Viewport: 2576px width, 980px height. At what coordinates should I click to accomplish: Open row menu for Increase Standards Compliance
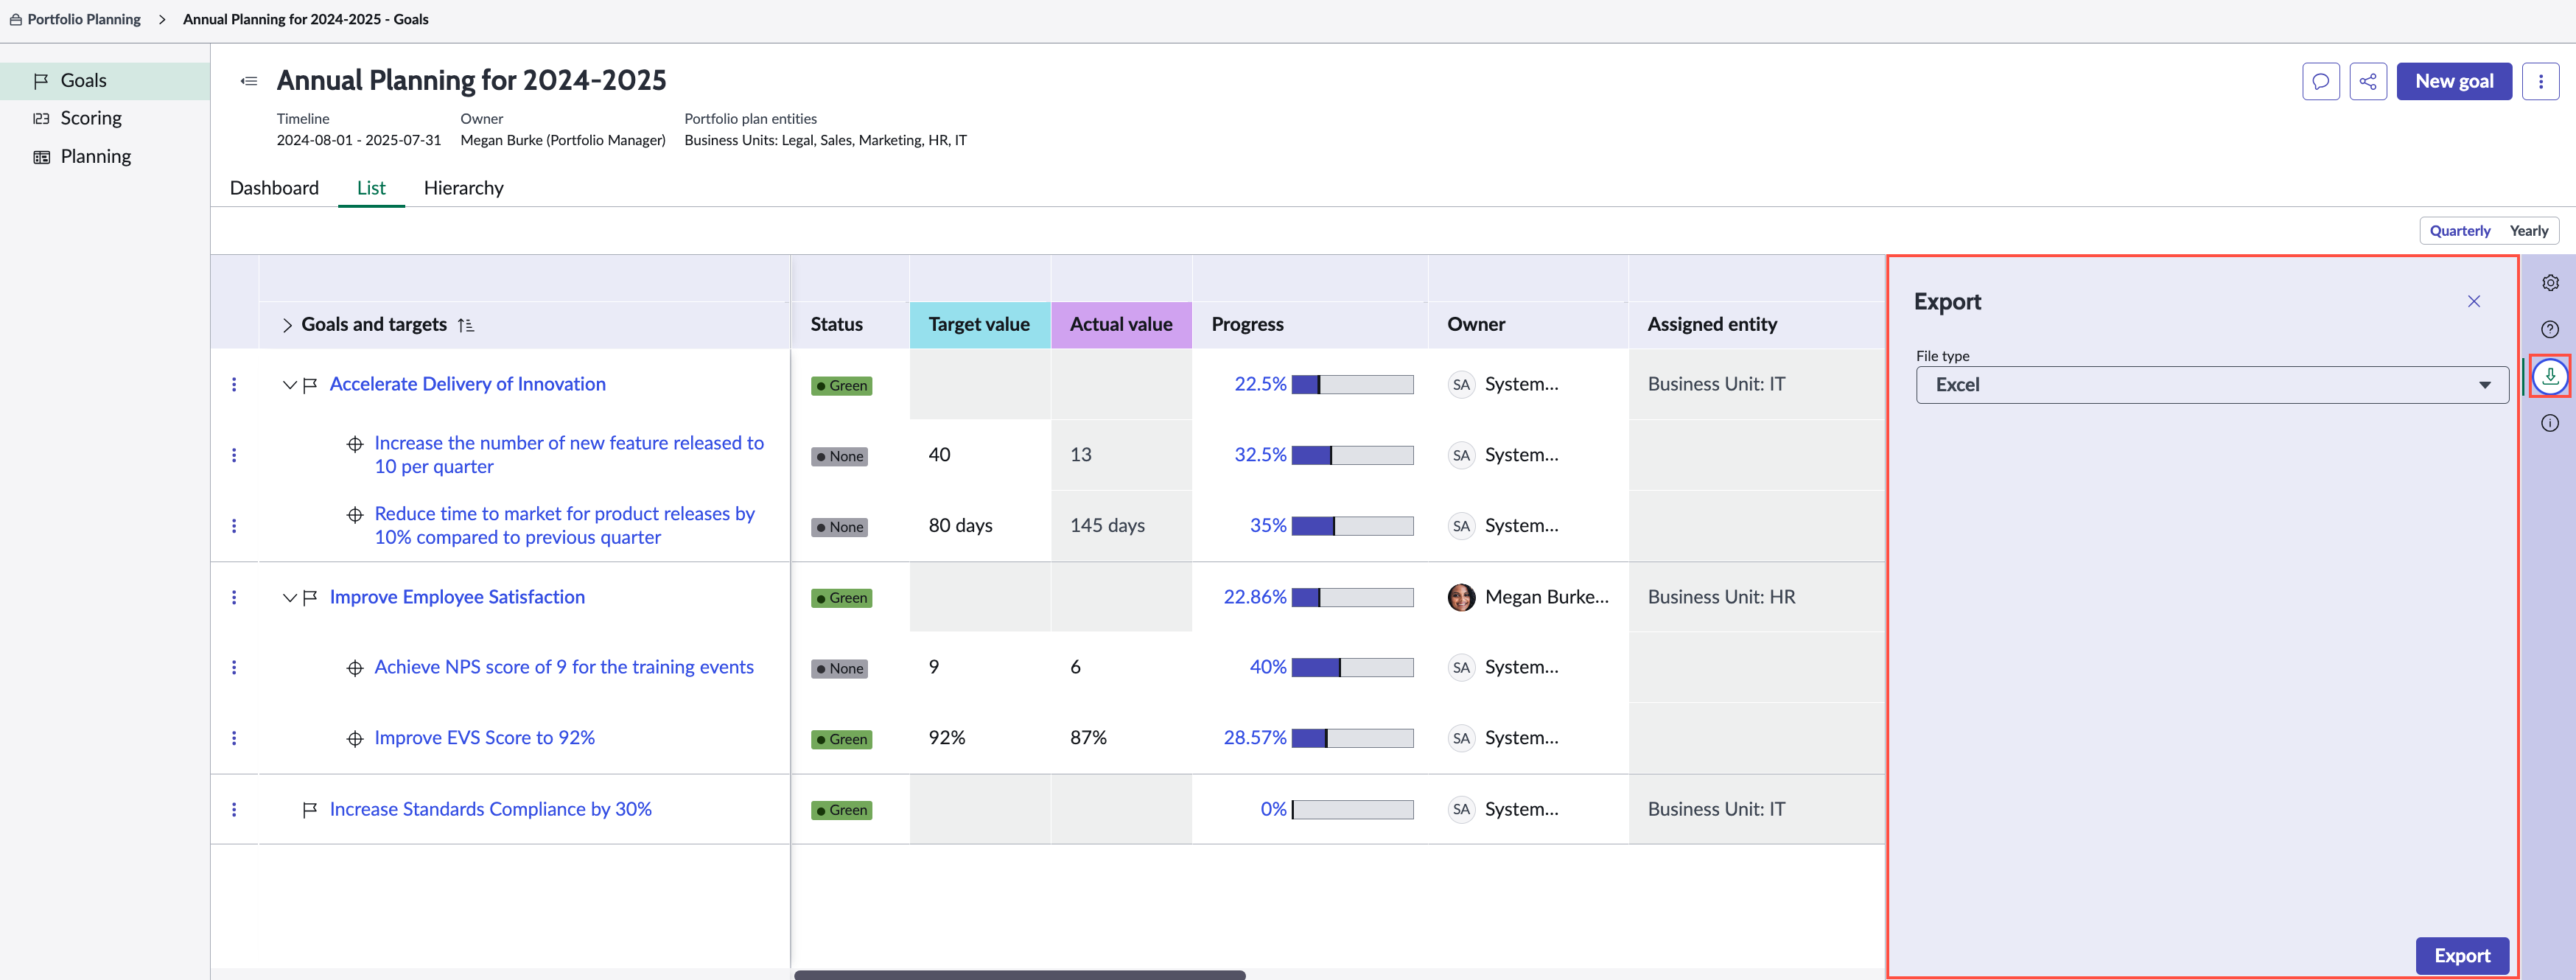point(234,809)
